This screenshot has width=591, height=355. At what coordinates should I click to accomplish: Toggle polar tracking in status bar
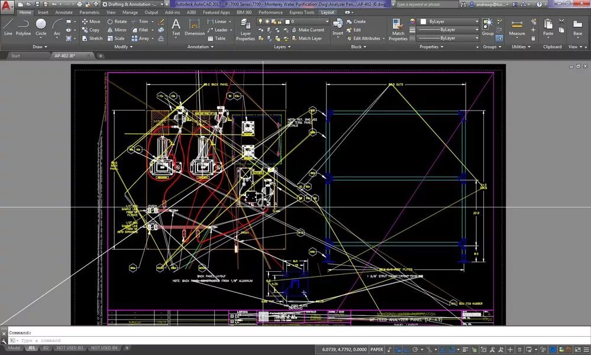point(415,350)
